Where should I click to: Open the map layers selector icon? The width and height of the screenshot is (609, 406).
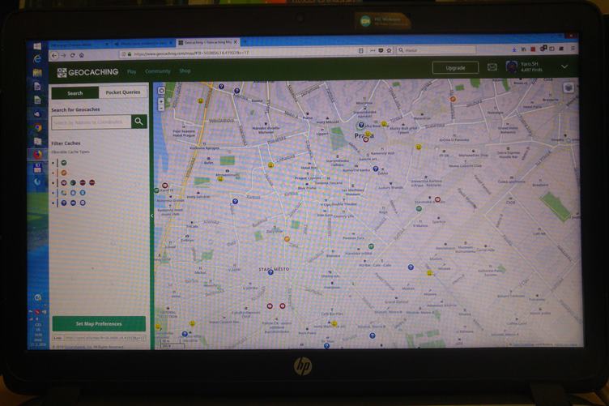click(569, 88)
